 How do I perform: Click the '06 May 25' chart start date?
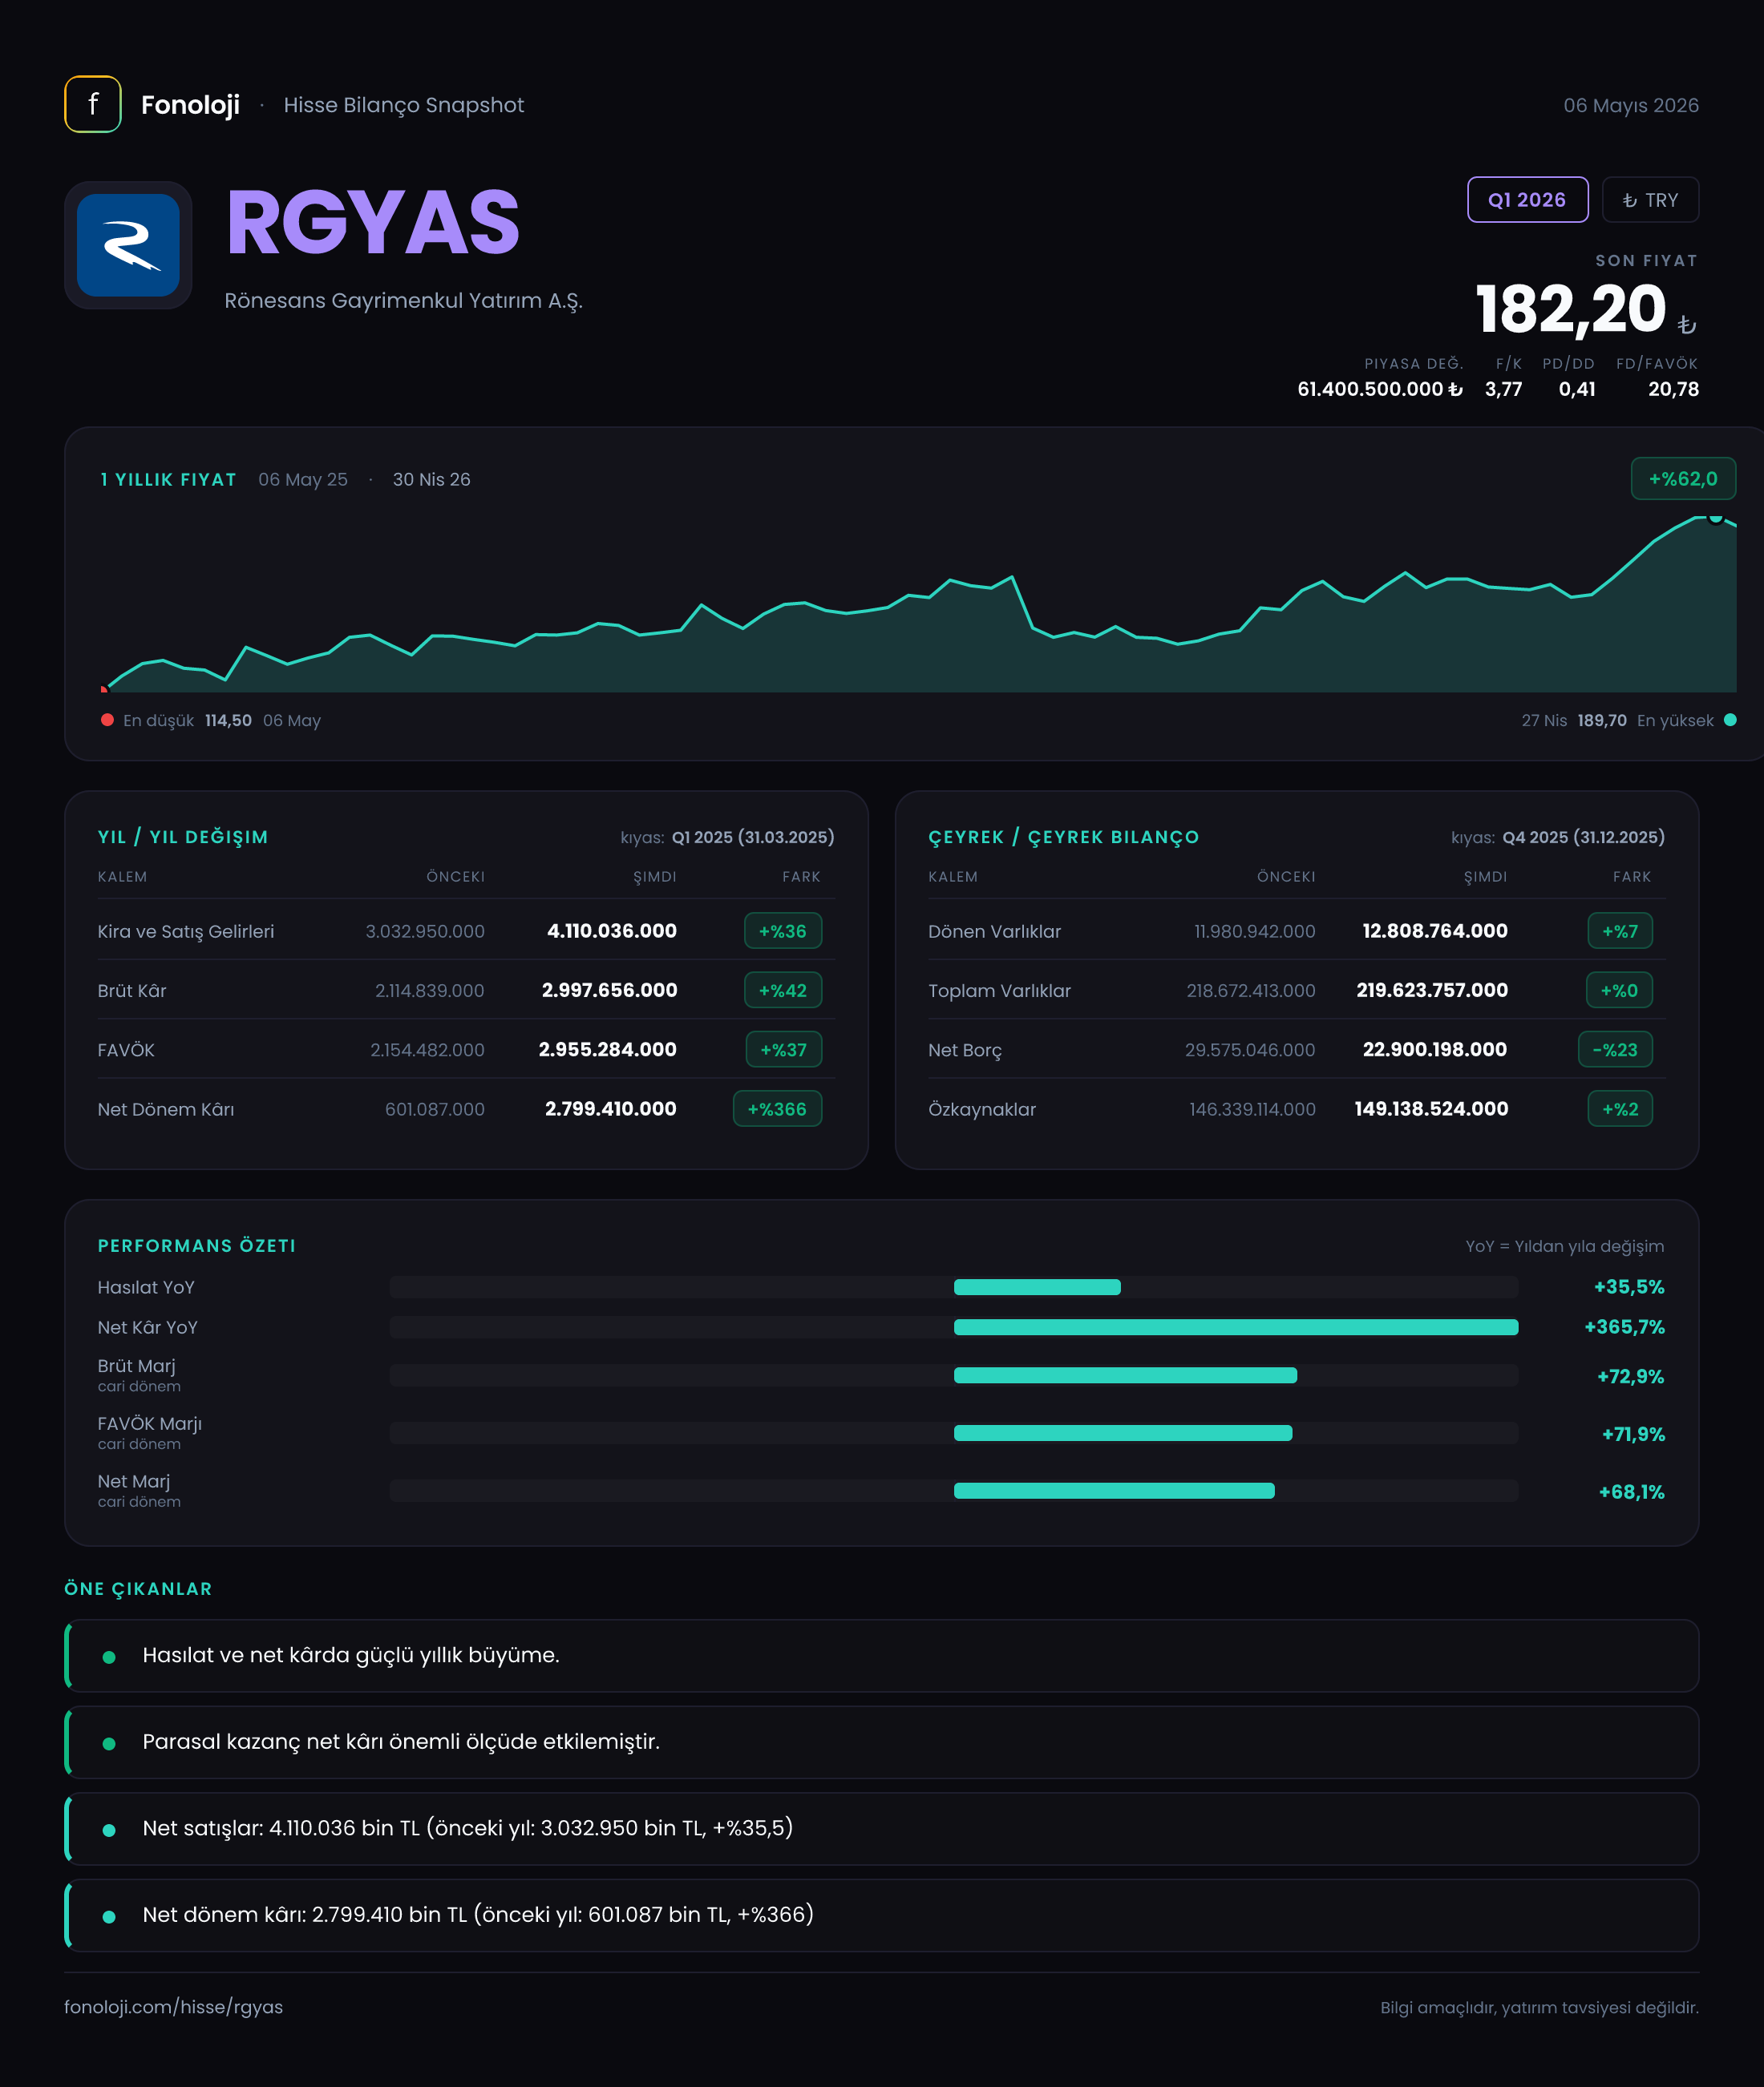[303, 480]
